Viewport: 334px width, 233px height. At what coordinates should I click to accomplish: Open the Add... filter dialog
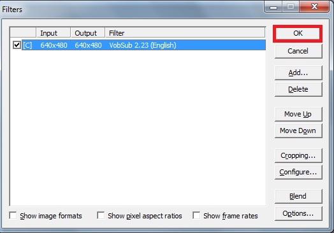click(298, 73)
